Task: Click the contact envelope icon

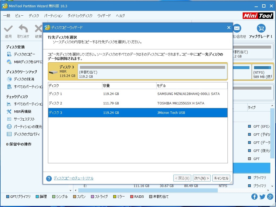Action: (x=237, y=28)
